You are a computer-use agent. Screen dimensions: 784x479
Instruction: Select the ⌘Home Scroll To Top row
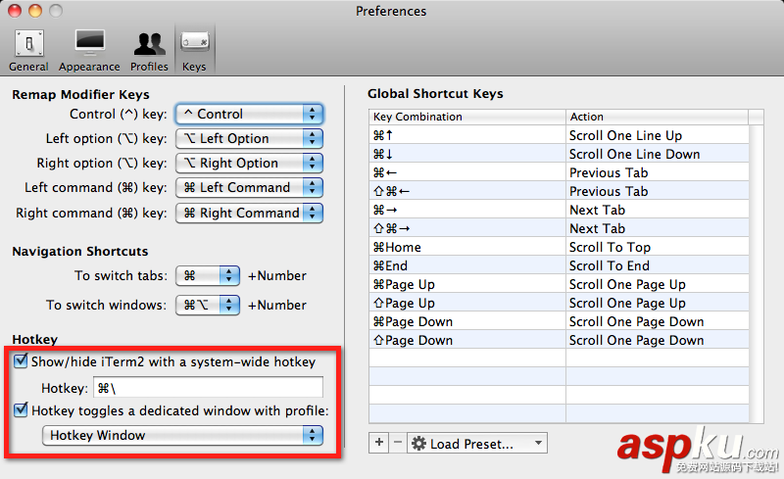559,247
